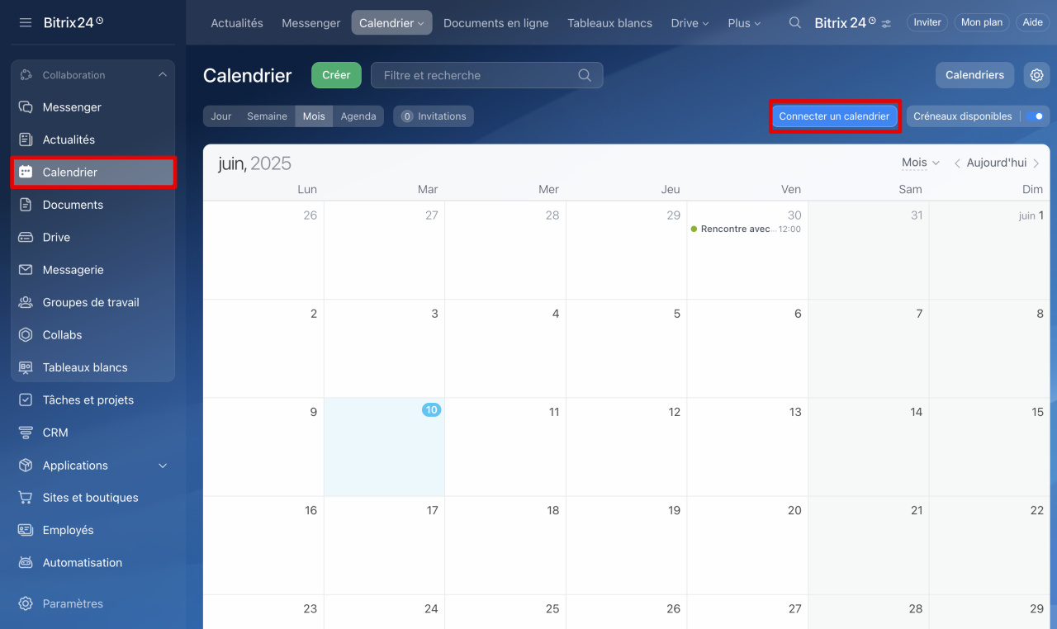
Task: Select the highlighted day 10 cell
Action: point(384,447)
